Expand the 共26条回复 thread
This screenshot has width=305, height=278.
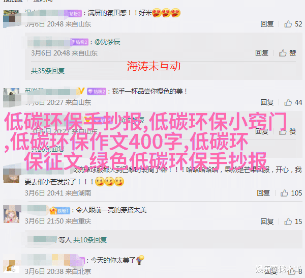(48, 149)
